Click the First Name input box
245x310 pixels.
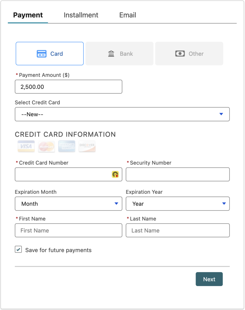click(x=68, y=230)
